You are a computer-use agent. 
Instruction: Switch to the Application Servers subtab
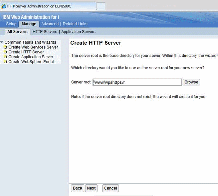[78, 32]
